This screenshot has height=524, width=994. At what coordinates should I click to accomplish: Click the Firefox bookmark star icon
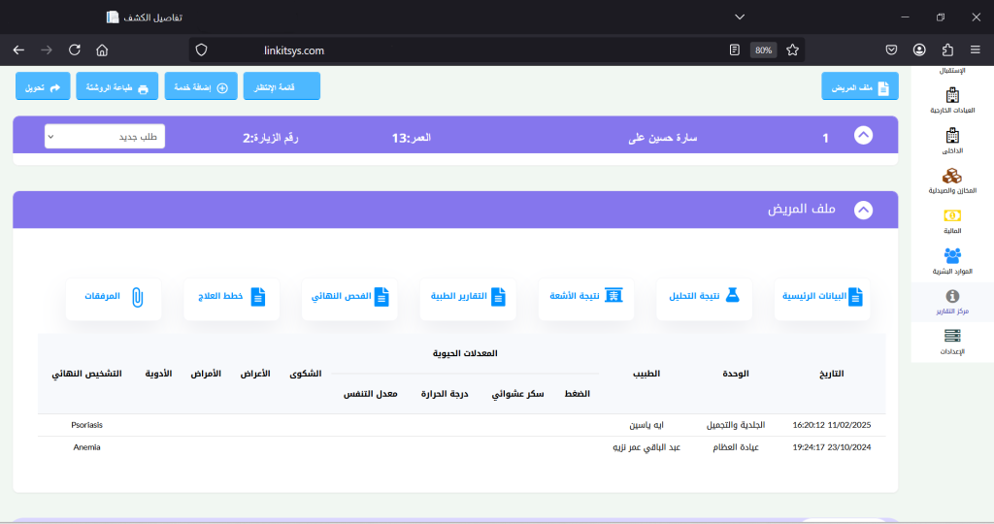click(x=792, y=49)
